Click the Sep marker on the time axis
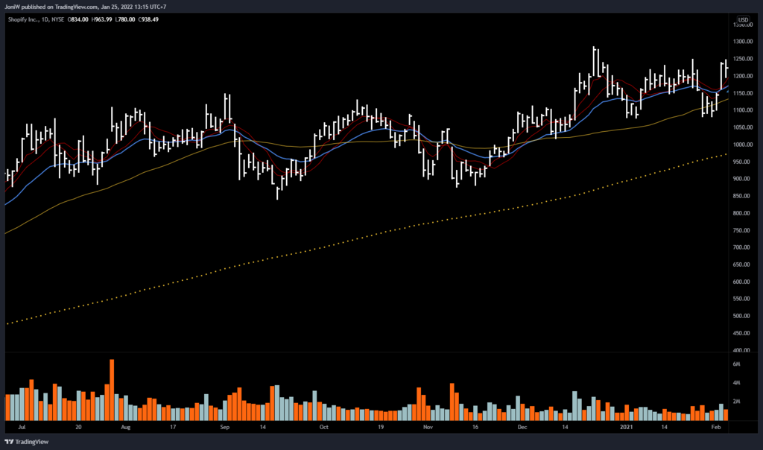 point(226,429)
